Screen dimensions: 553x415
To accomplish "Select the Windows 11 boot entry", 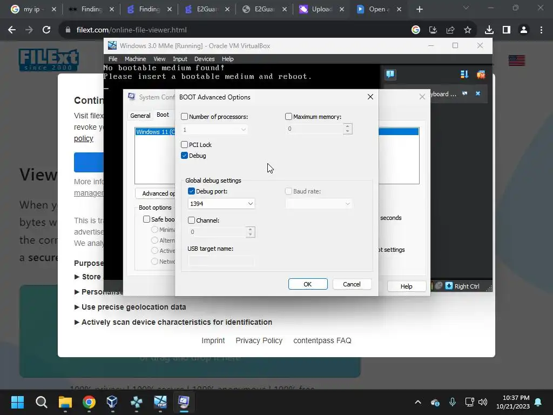I will (155, 132).
